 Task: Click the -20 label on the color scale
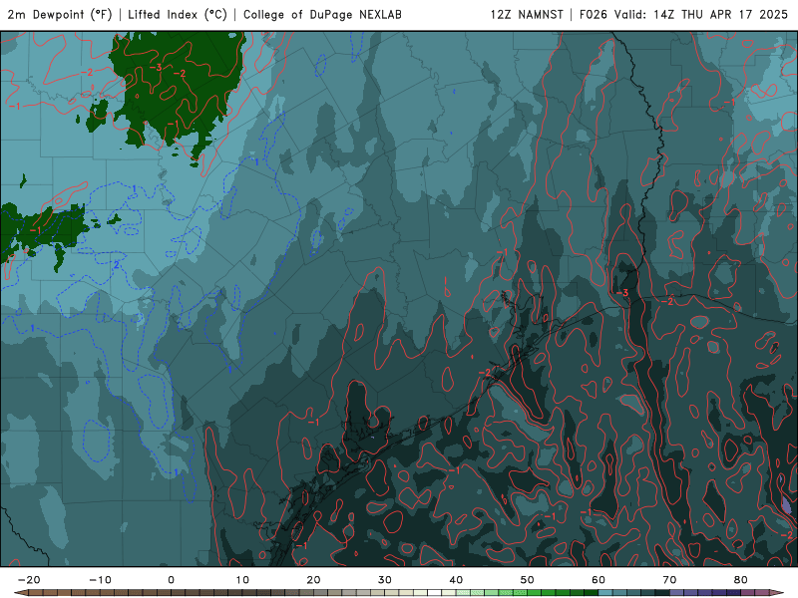(29, 580)
